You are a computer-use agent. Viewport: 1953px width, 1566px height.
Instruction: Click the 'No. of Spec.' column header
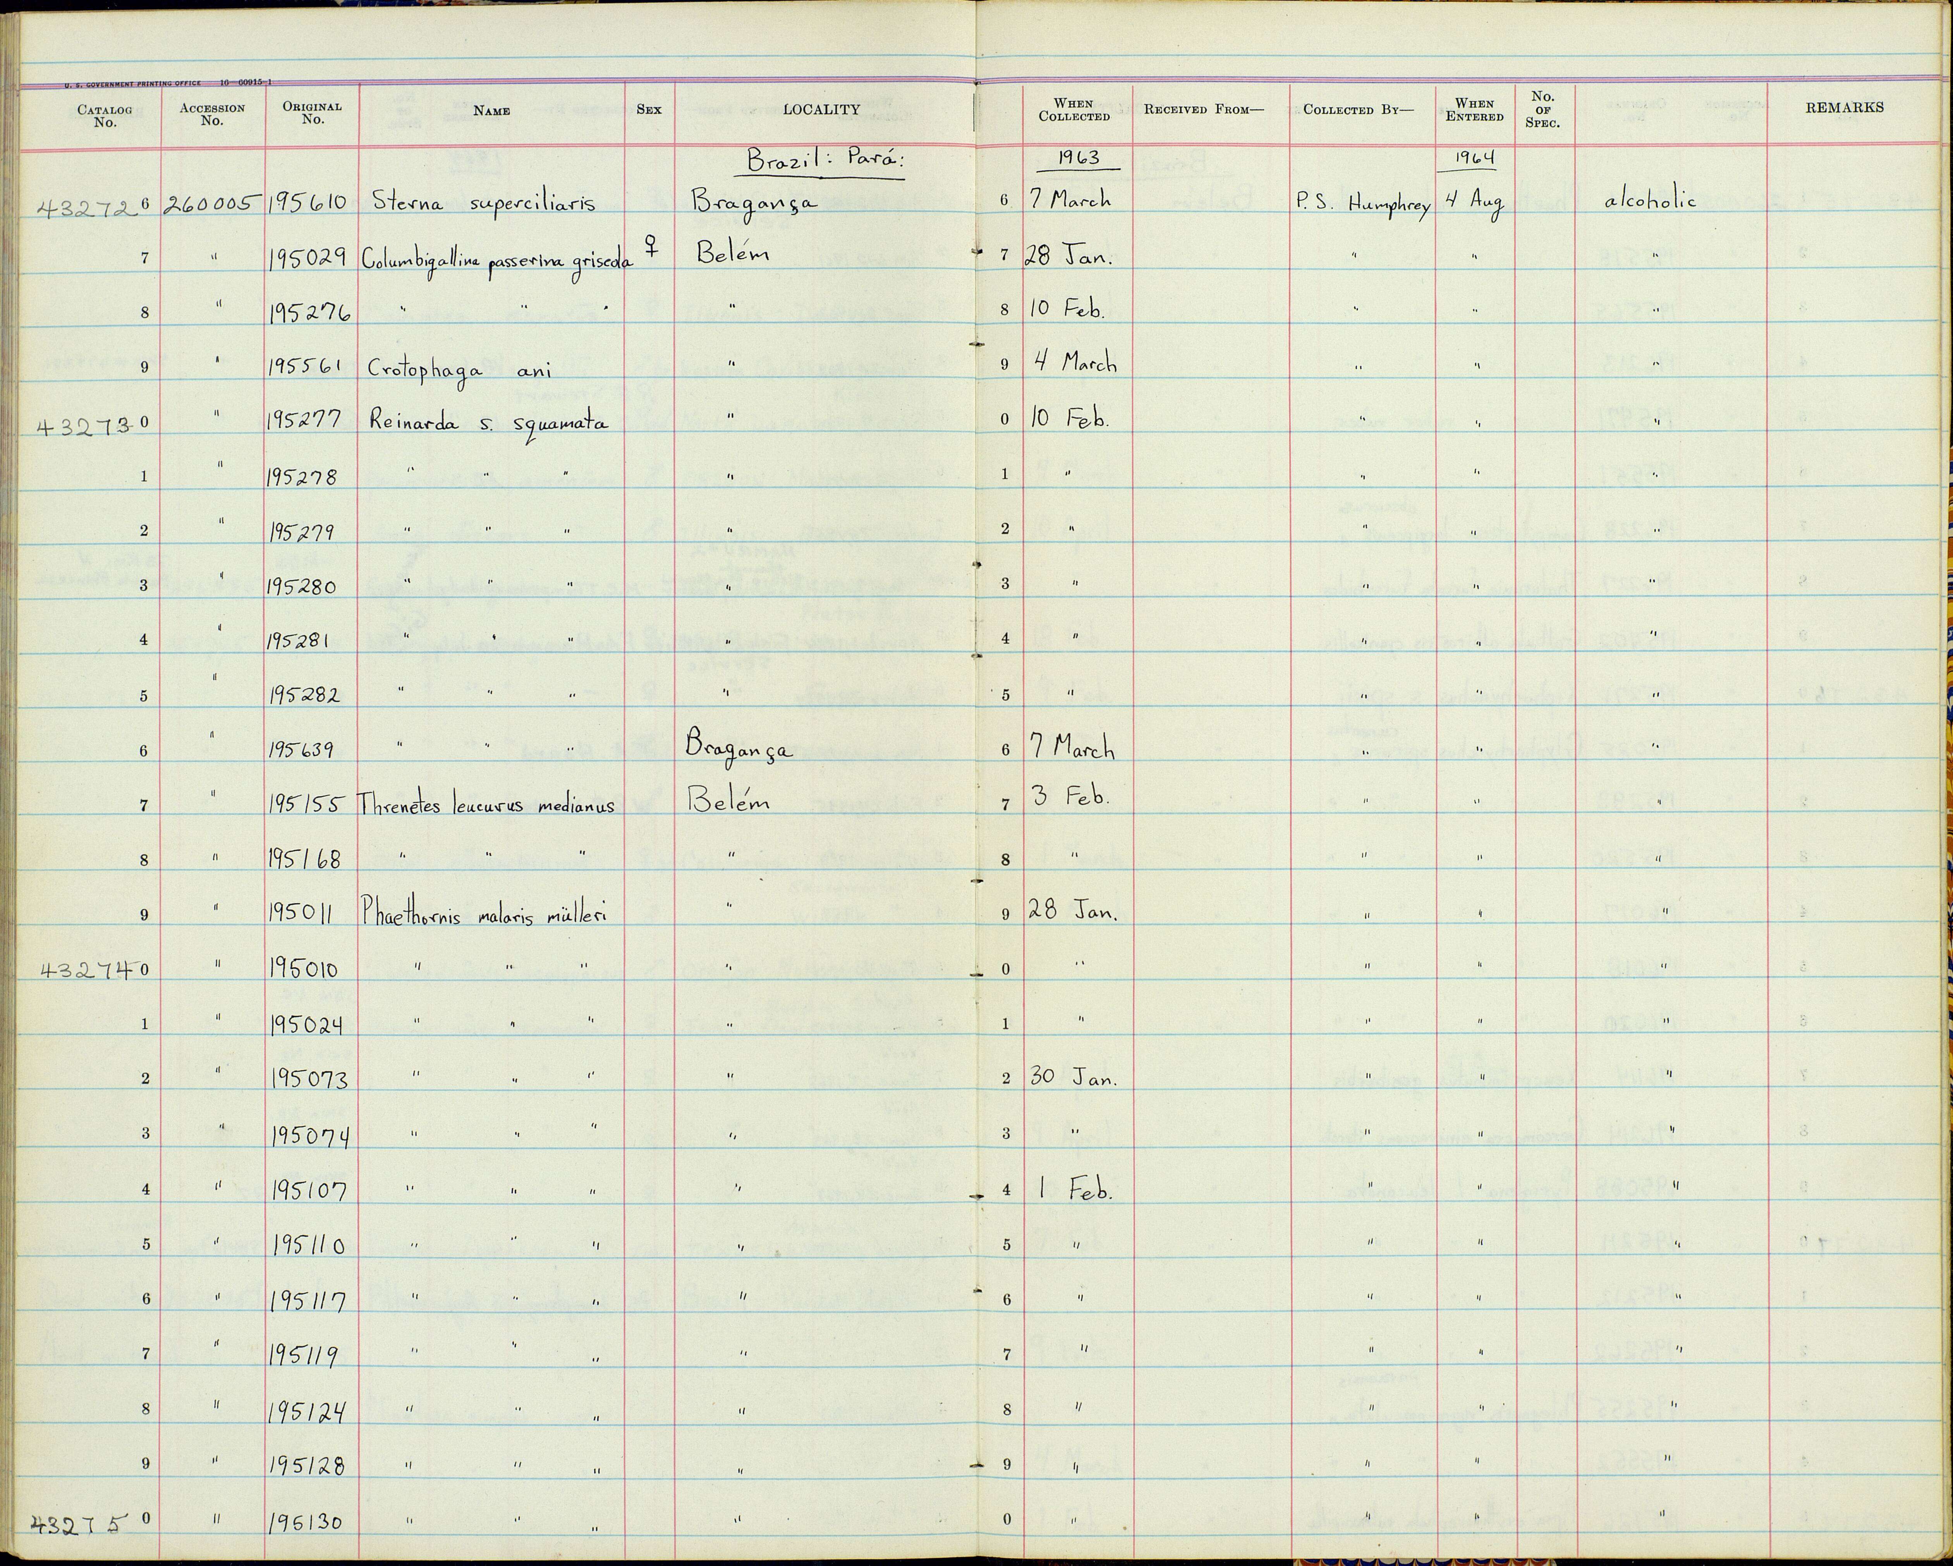pos(1542,109)
